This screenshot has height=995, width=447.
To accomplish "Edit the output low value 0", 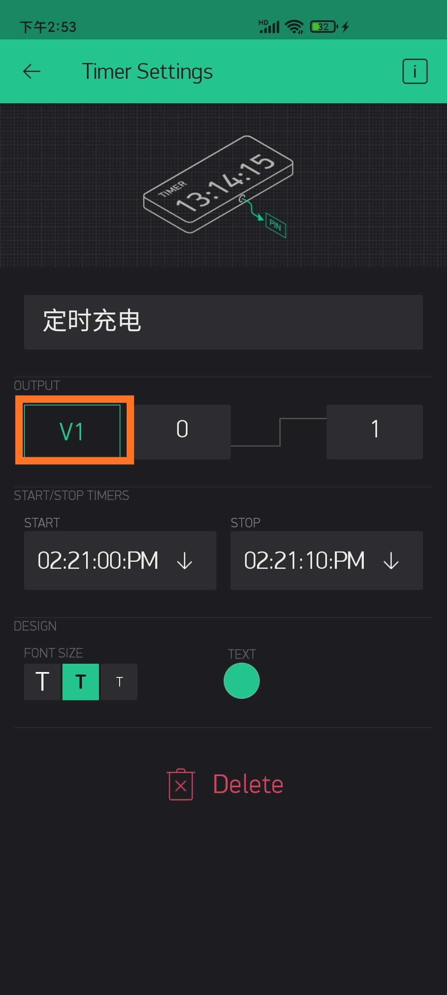I will 182,431.
